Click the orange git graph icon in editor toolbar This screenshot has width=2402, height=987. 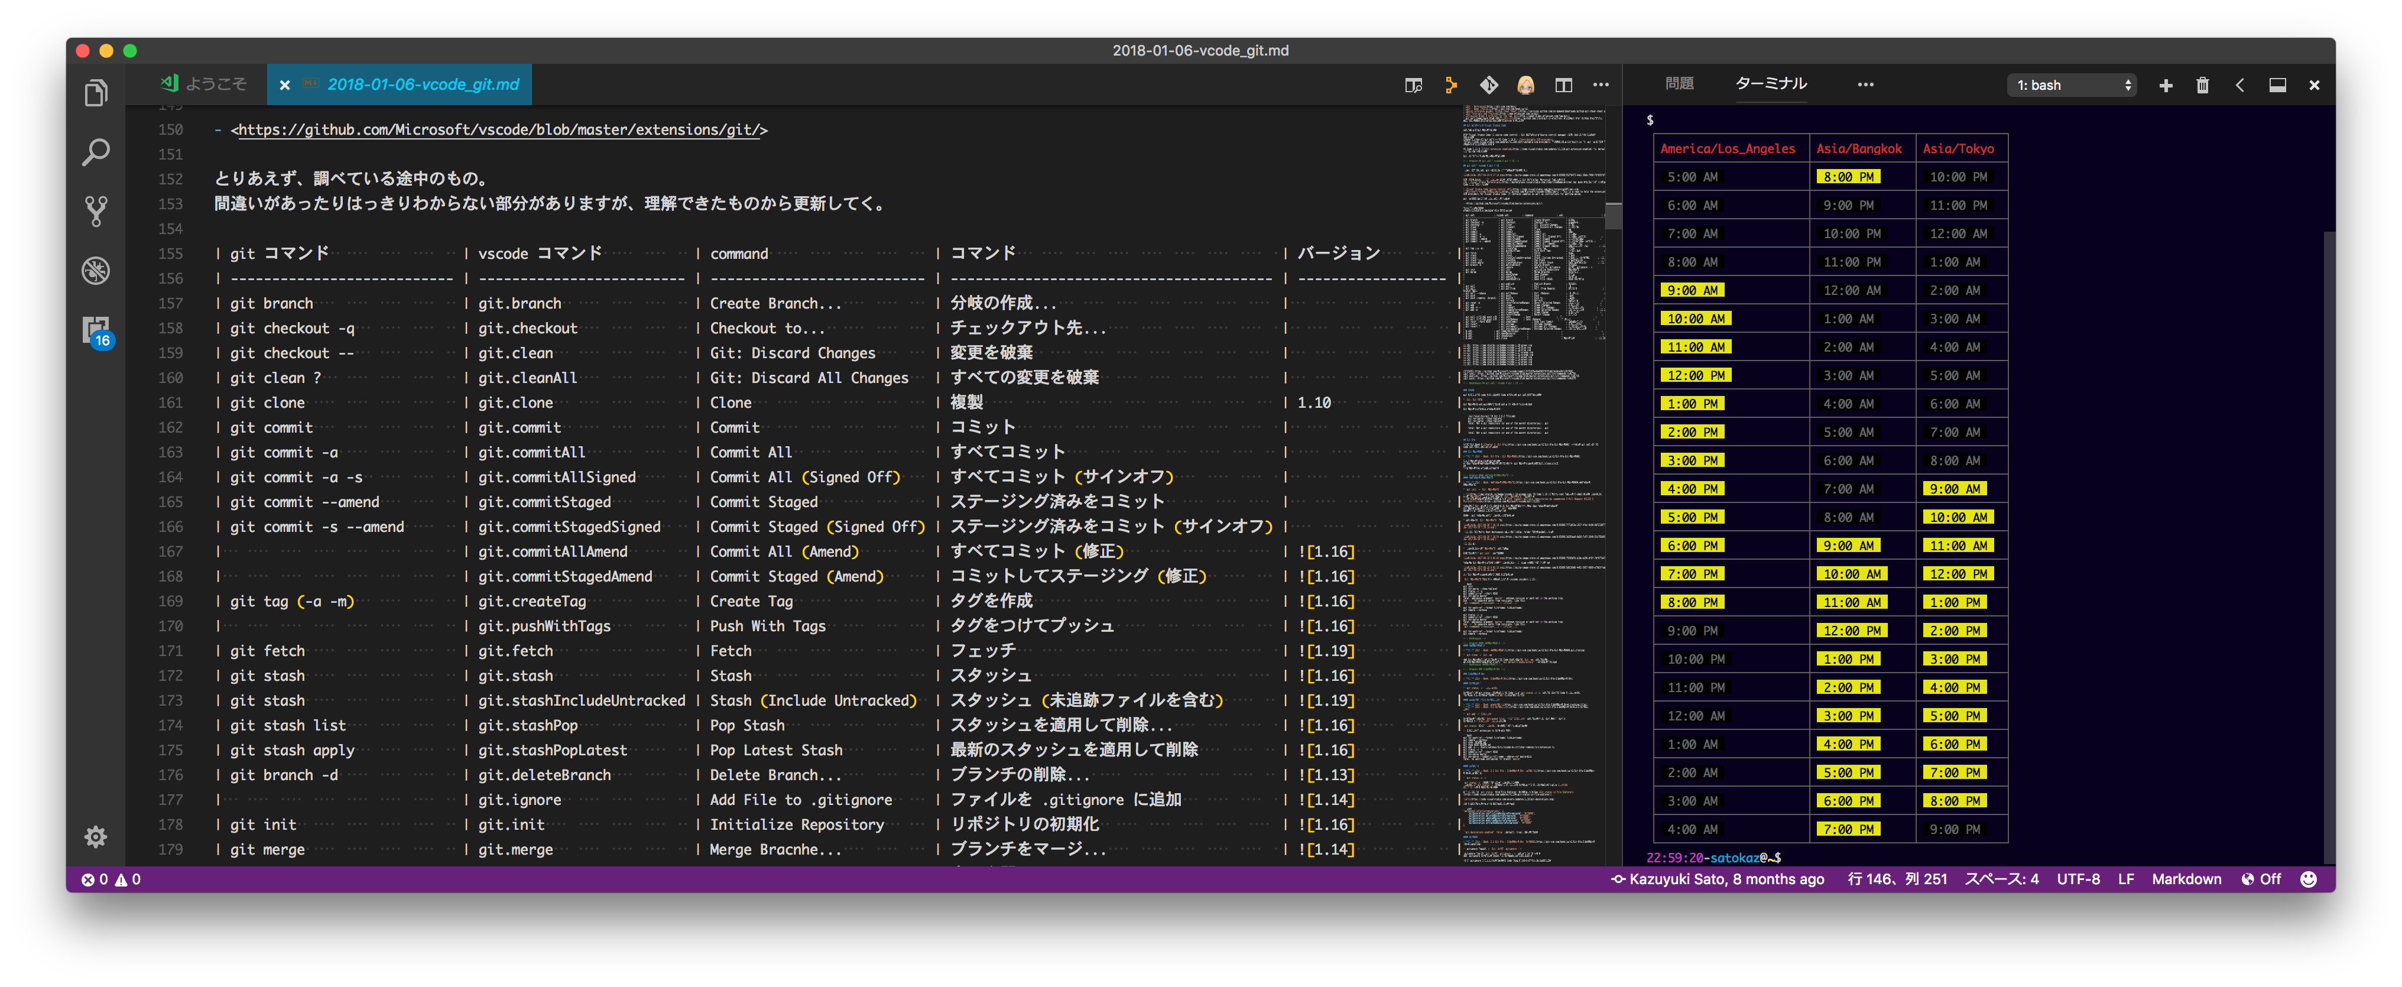pyautogui.click(x=1451, y=85)
